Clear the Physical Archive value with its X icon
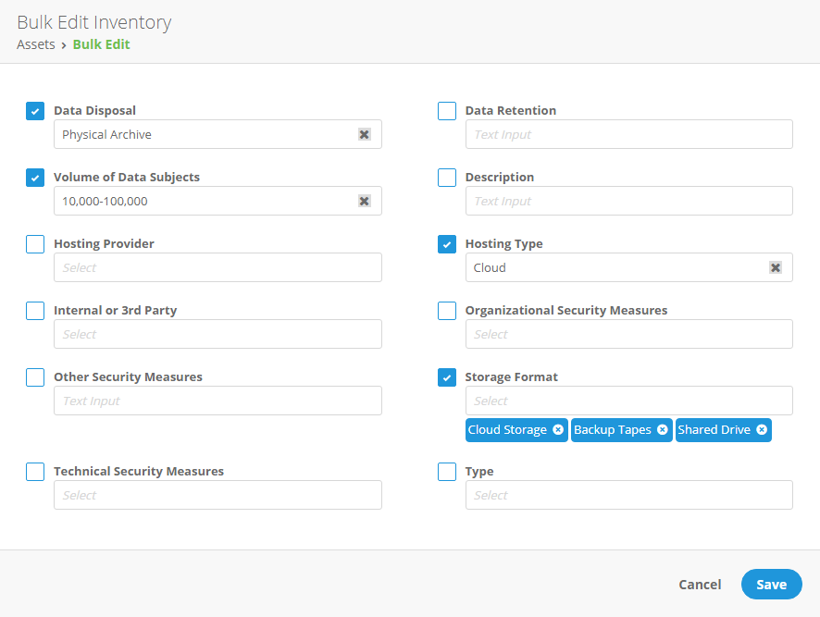Screen dimensions: 820x617 (x=364, y=134)
